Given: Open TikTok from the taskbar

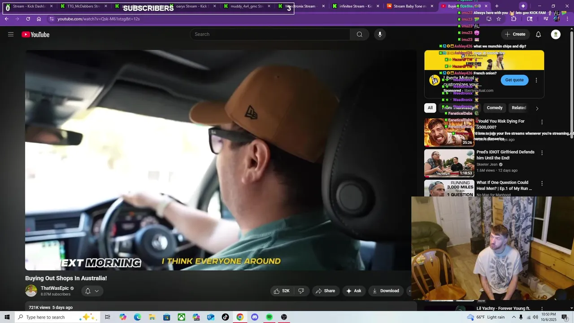Looking at the screenshot, I should point(225,317).
